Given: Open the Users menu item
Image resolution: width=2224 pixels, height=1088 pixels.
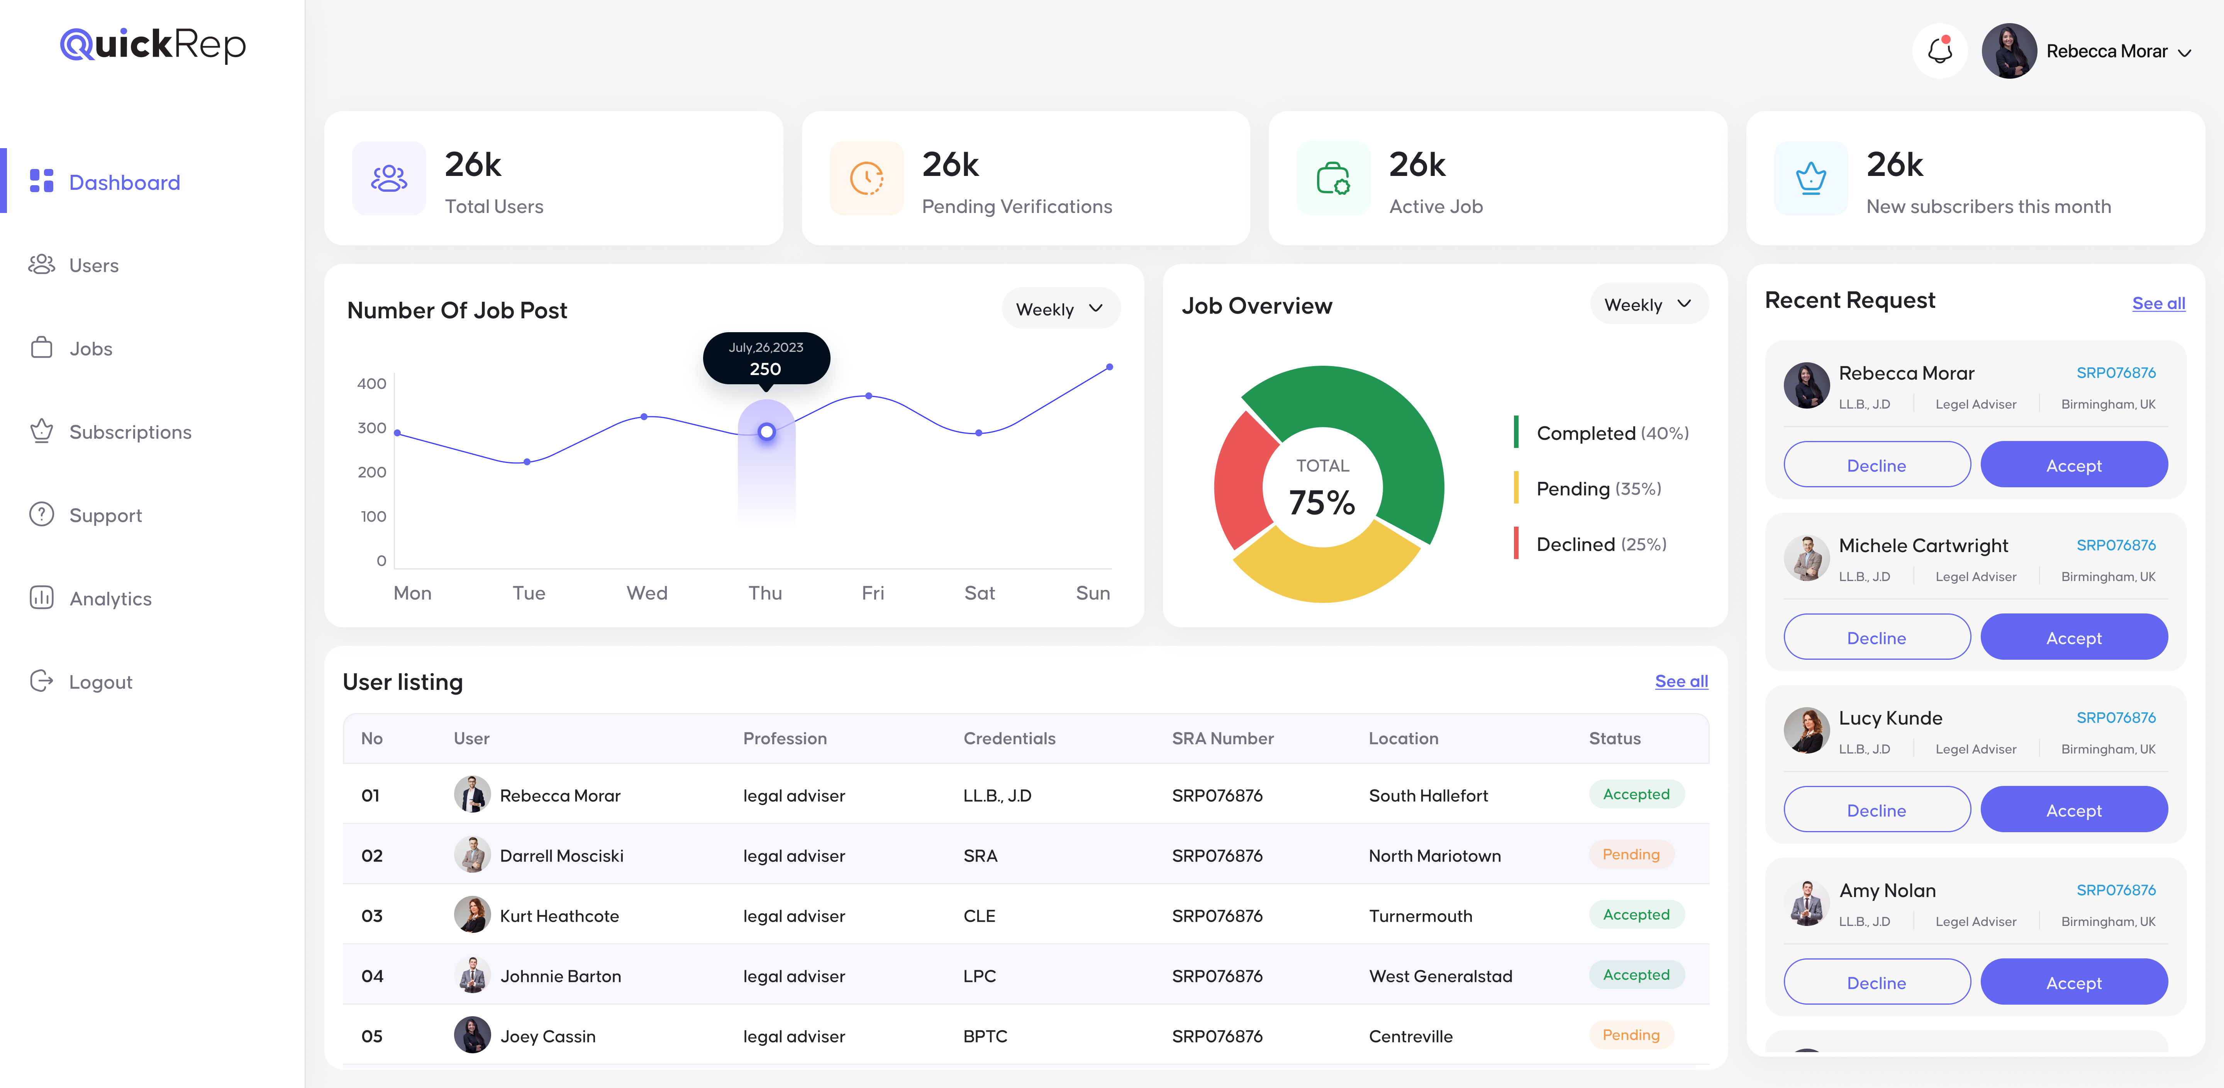Looking at the screenshot, I should point(93,266).
